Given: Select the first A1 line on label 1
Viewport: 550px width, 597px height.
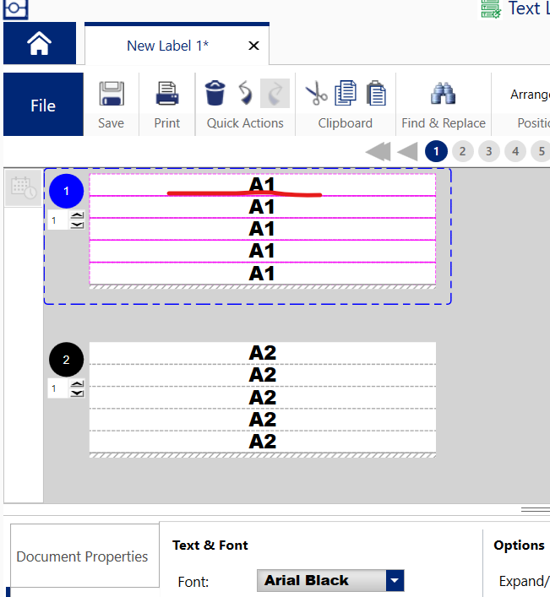Looking at the screenshot, I should (263, 185).
